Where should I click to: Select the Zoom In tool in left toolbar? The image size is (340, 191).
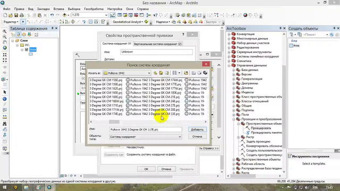pos(5,31)
